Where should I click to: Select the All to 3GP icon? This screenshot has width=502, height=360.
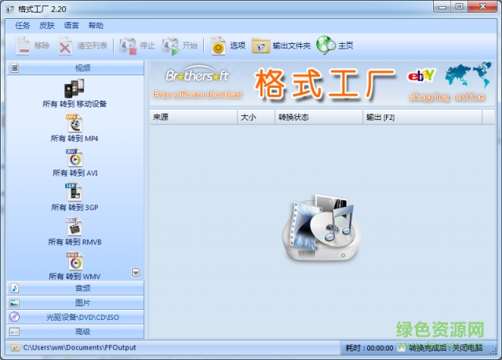pyautogui.click(x=74, y=192)
